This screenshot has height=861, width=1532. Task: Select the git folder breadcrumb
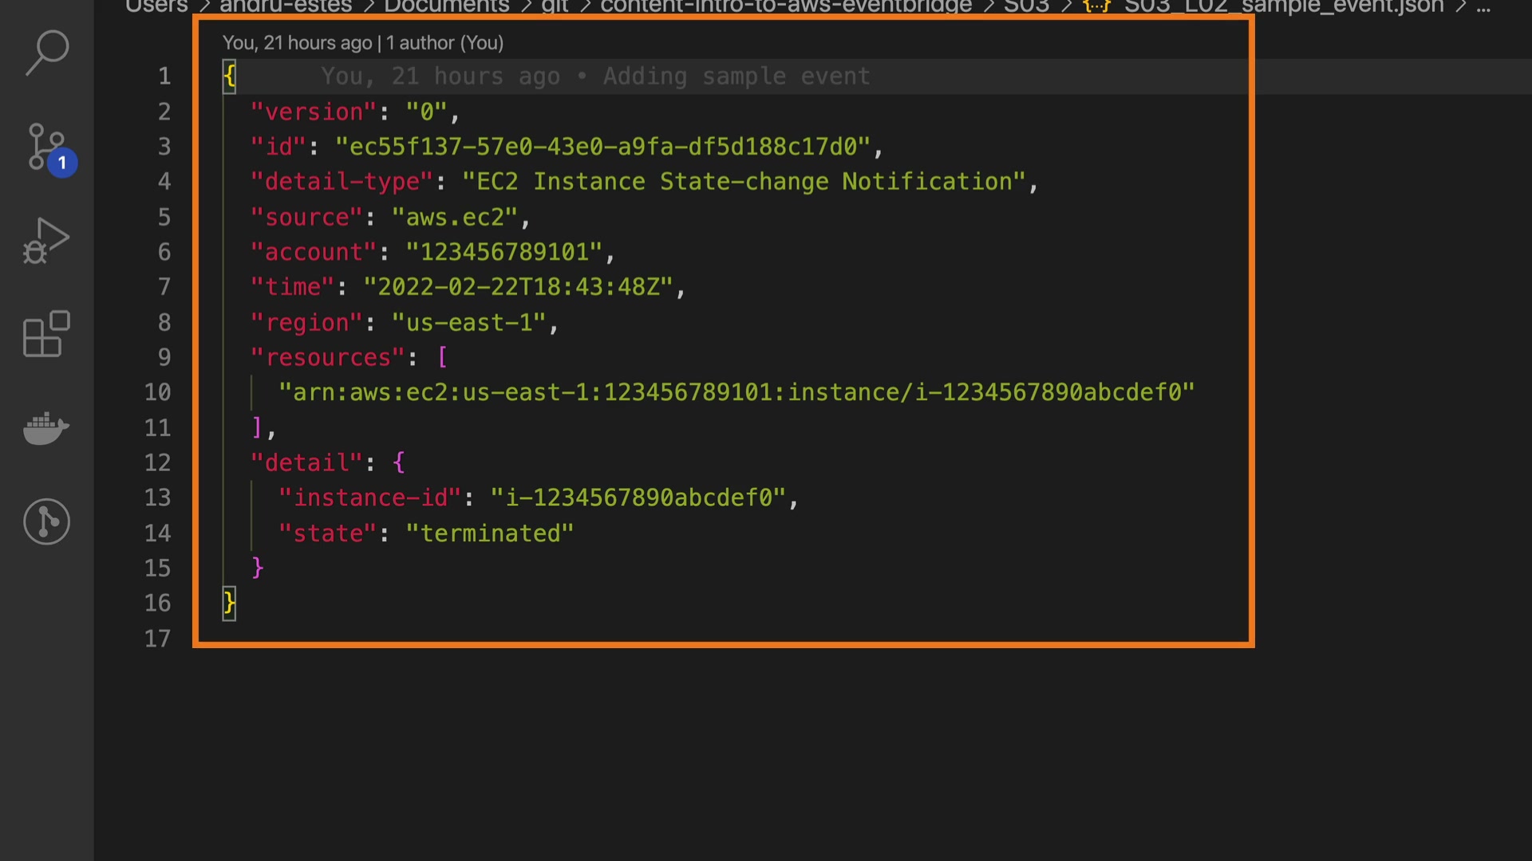555,6
